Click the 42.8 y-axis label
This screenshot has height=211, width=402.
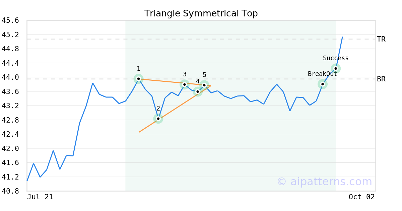pos(10,120)
